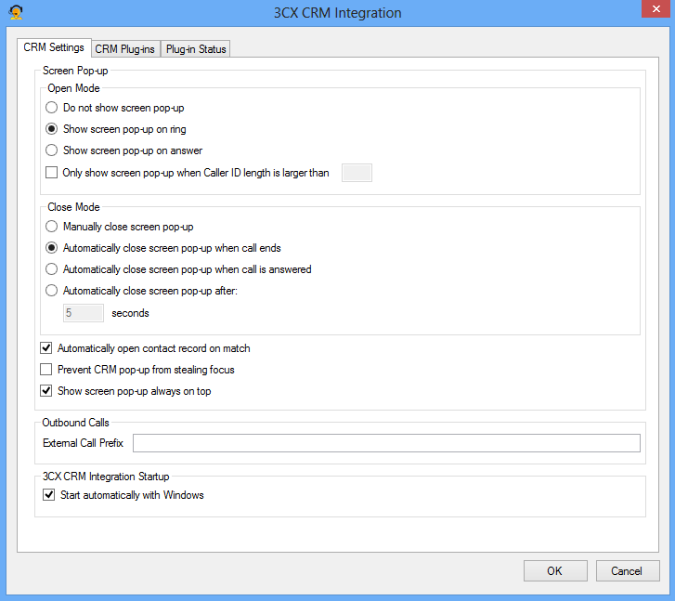Click the Caller ID length number field

click(357, 173)
